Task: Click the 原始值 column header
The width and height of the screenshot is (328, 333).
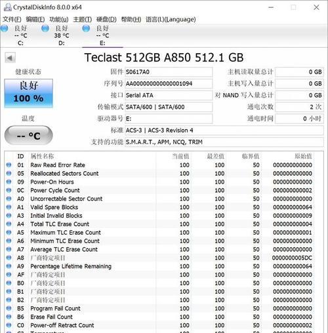Action: tap(303, 156)
